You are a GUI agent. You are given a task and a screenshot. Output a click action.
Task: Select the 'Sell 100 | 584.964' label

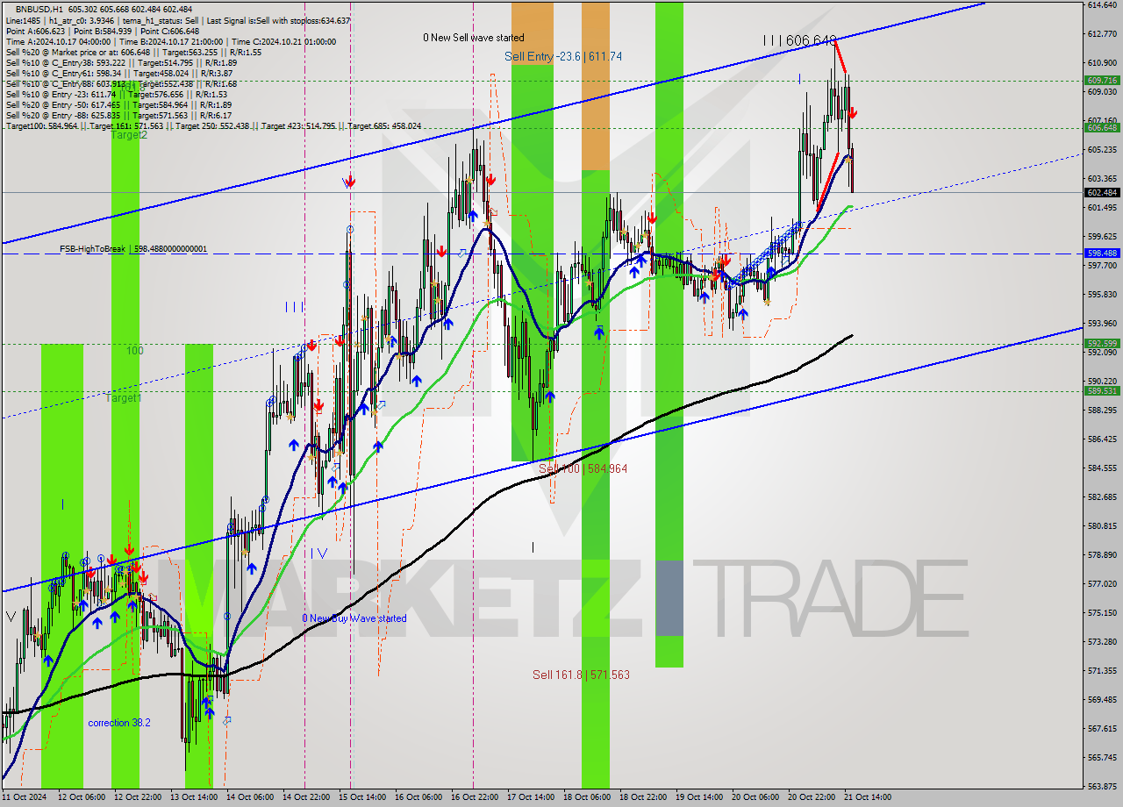tap(583, 469)
